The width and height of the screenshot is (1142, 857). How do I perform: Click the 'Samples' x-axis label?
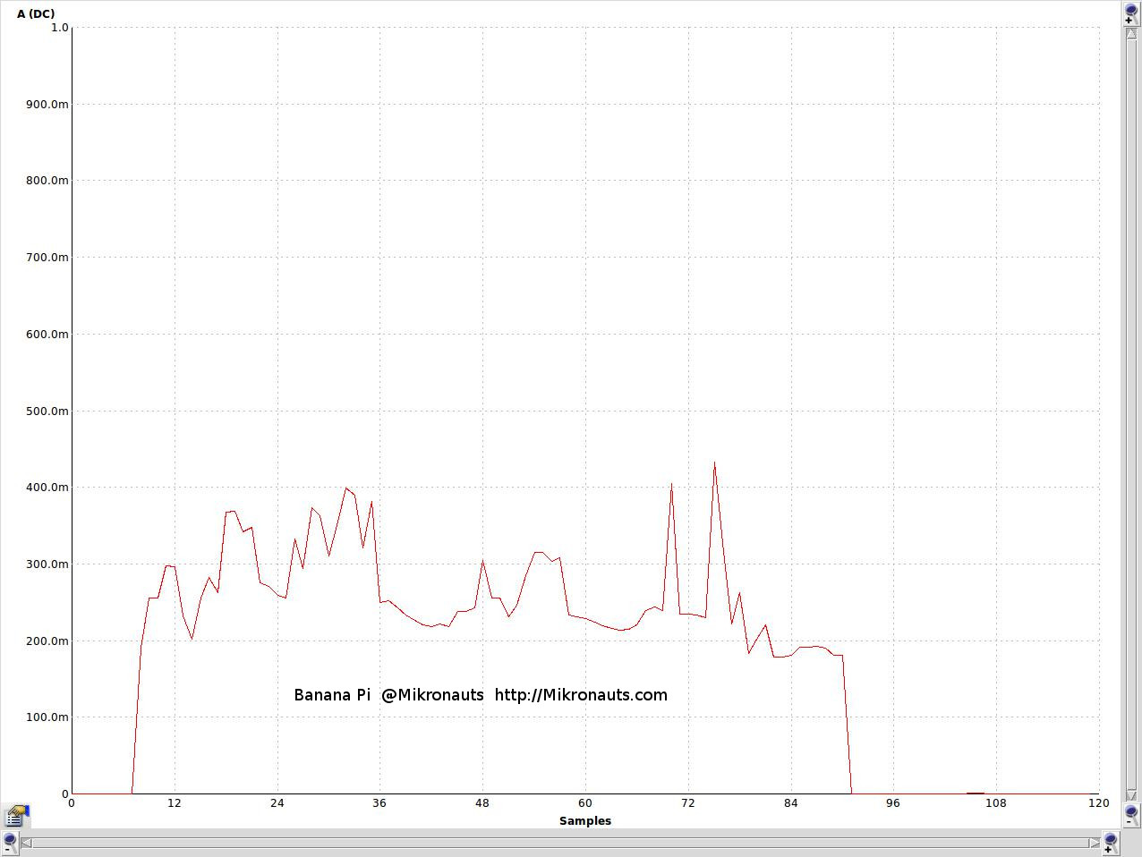585,820
